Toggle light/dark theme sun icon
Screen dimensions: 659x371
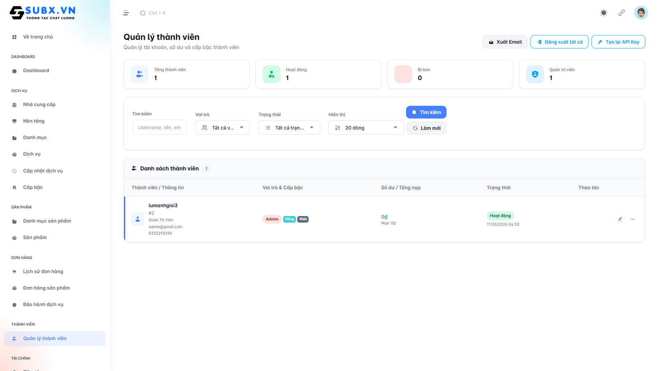603,13
